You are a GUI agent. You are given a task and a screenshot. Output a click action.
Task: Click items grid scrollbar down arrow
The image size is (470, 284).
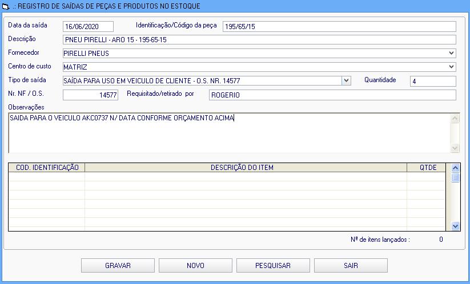click(455, 226)
